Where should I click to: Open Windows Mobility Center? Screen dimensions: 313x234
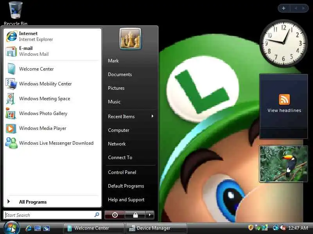tap(52, 84)
